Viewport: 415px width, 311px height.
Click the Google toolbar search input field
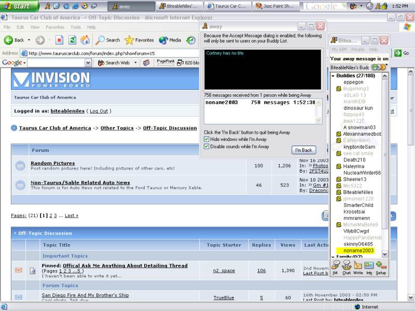(x=56, y=63)
